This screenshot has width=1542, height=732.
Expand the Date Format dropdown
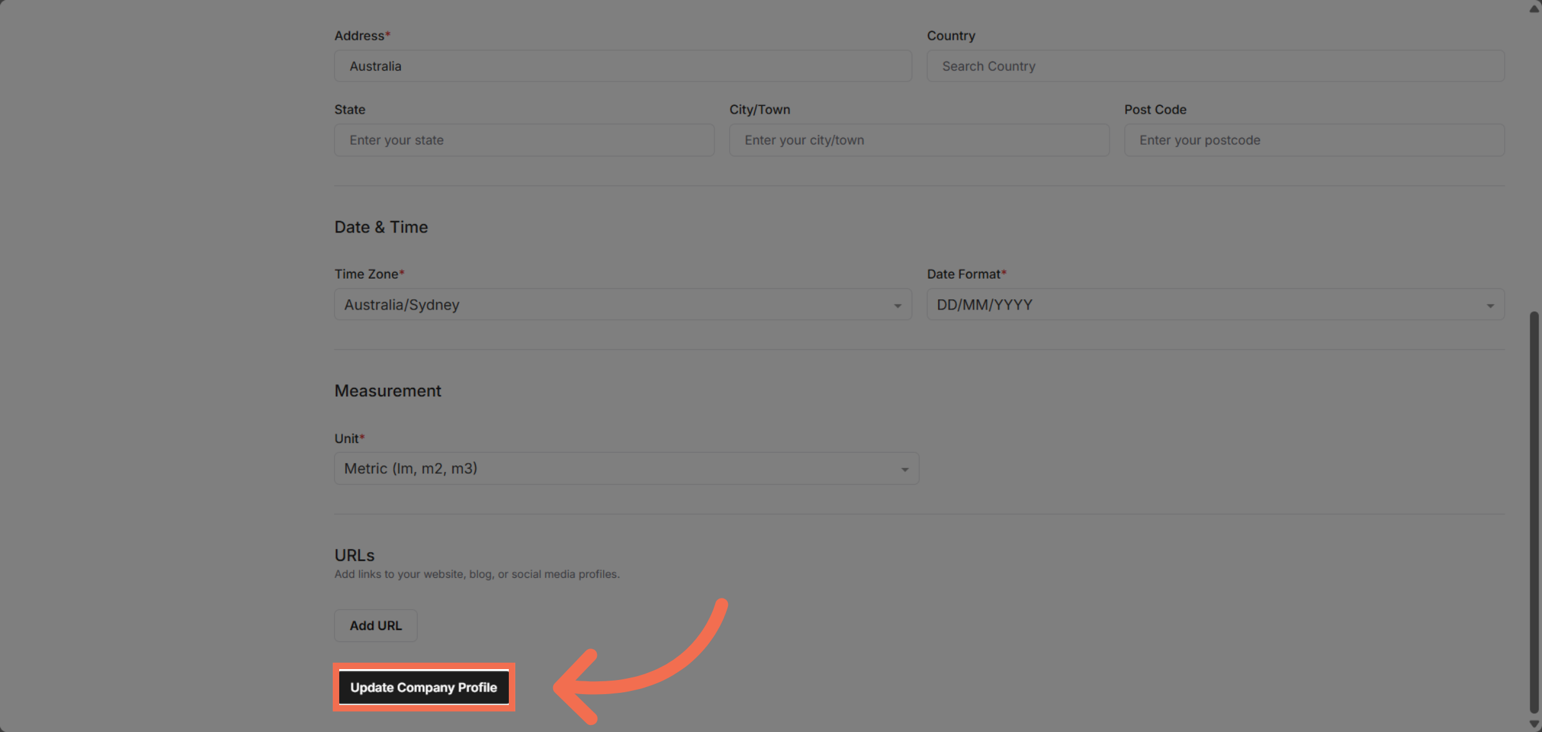(x=1214, y=304)
